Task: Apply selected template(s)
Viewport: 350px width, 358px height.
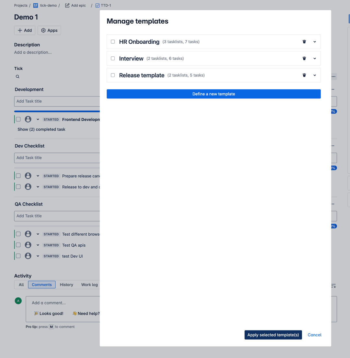Action: (x=273, y=335)
